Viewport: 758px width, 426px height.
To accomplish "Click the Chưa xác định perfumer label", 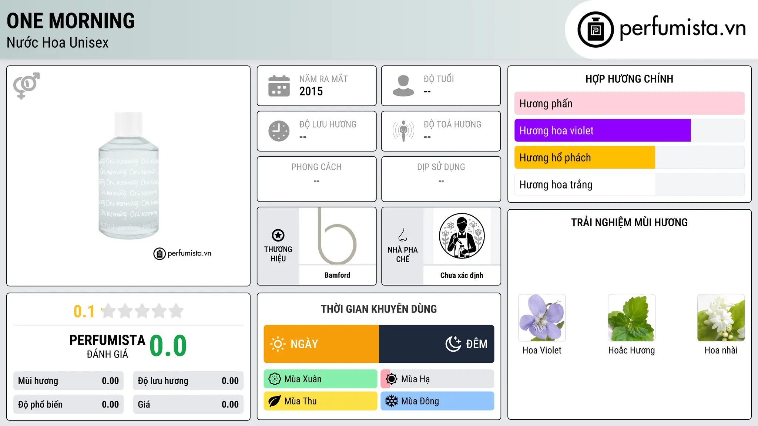I will pos(462,275).
